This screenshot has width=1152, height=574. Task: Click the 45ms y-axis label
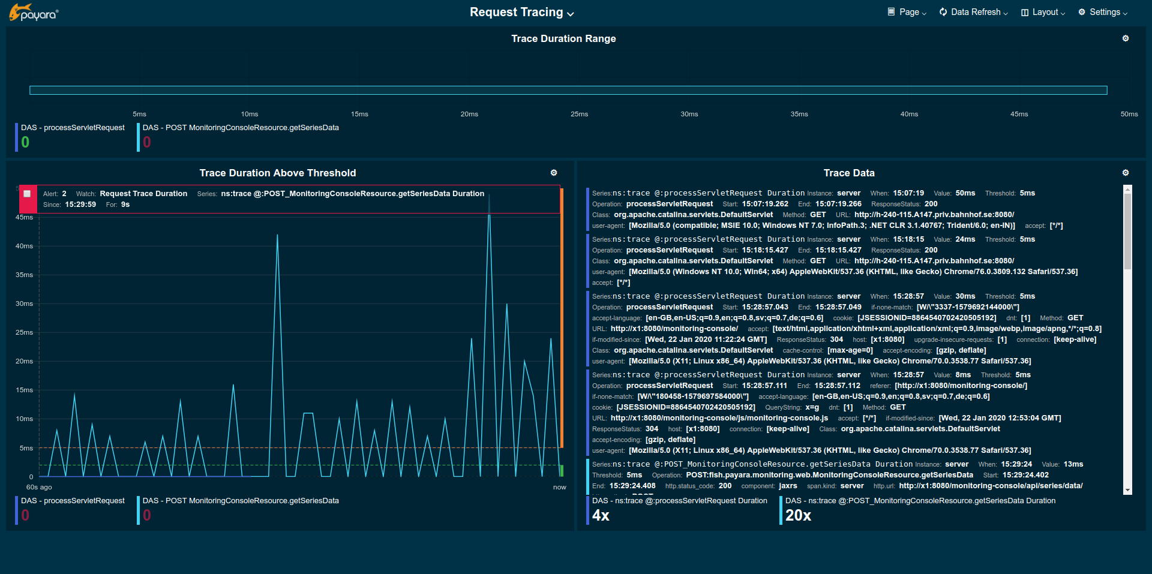(24, 217)
